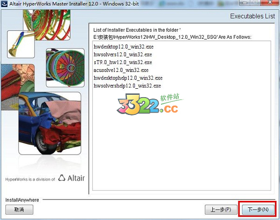This screenshot has width=280, height=220.
Task: Minimize the installer window
Action: [245, 2]
